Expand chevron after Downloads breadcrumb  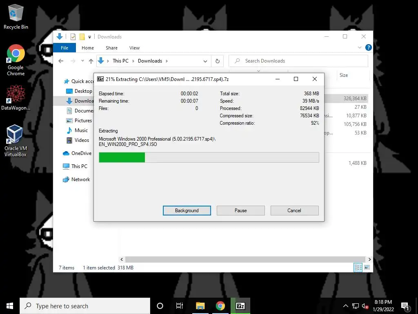[167, 61]
